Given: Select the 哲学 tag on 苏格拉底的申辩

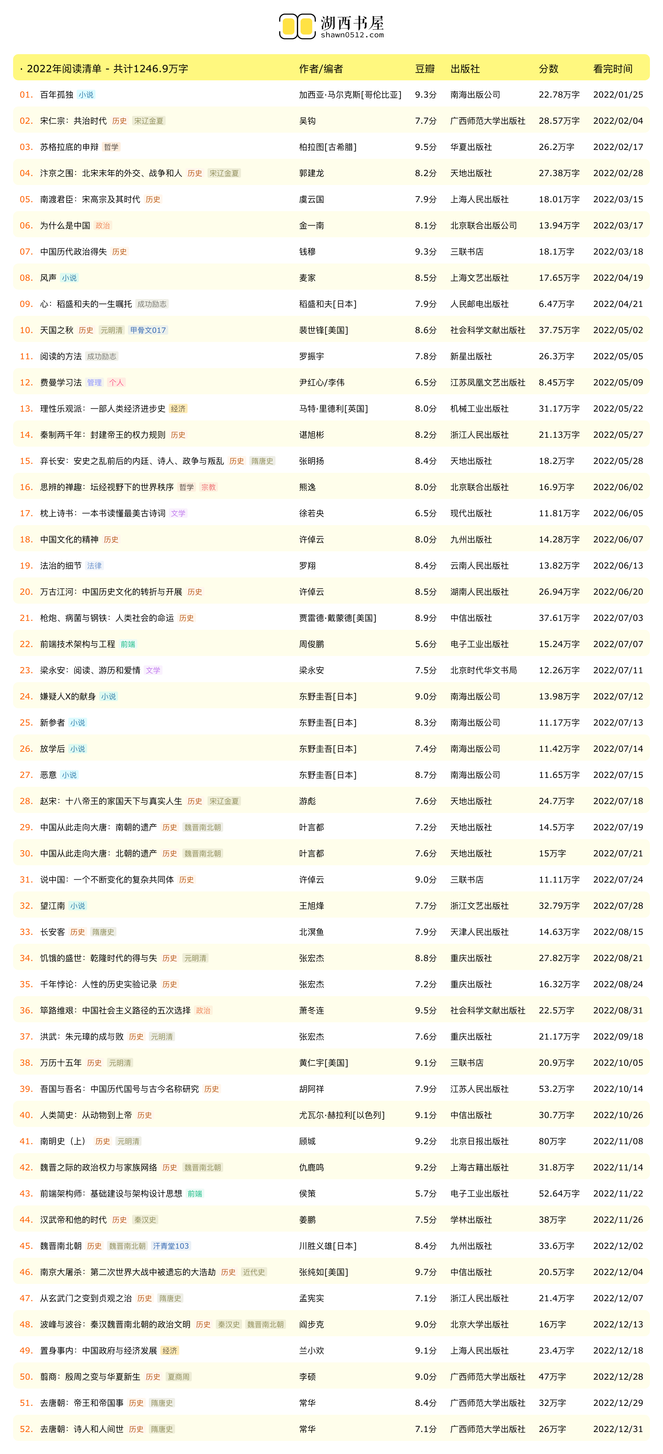Looking at the screenshot, I should coord(111,147).
